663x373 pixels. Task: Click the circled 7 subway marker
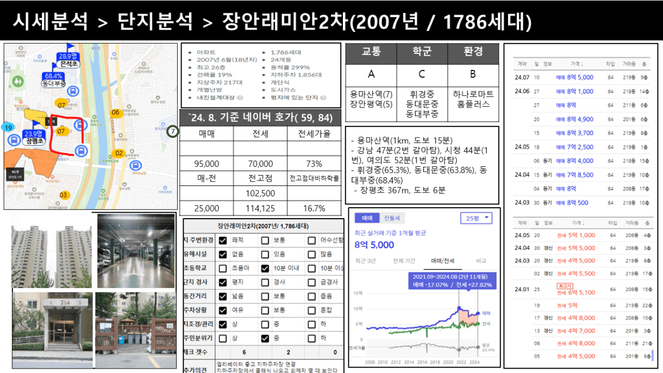pyautogui.click(x=172, y=131)
